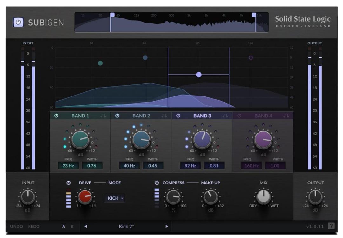The width and height of the screenshot is (343, 238).
Task: Go to next preset arrow
Action: tap(167, 226)
